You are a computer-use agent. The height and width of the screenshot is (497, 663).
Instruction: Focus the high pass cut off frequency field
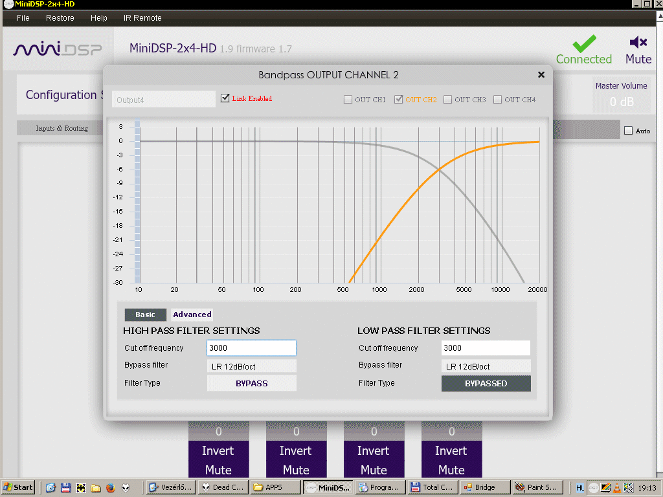(251, 348)
